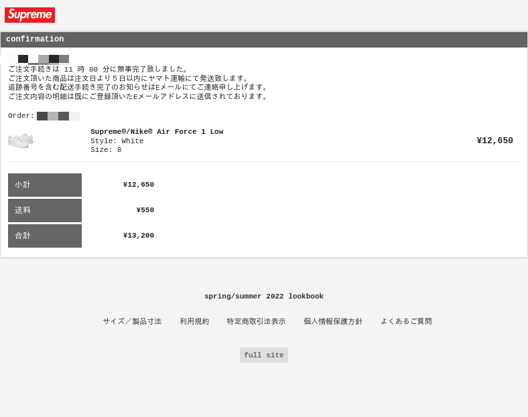Click the 合計 total label
528x417 pixels.
(x=45, y=236)
